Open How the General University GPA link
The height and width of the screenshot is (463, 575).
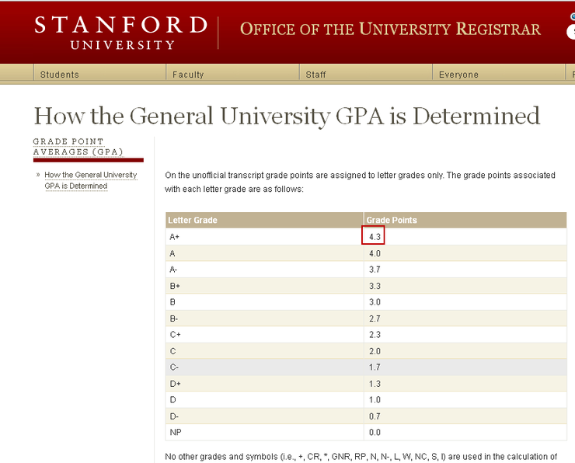coord(91,180)
